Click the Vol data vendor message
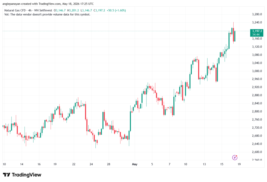Viewport: 267px width, 182px height. pyautogui.click(x=47, y=15)
